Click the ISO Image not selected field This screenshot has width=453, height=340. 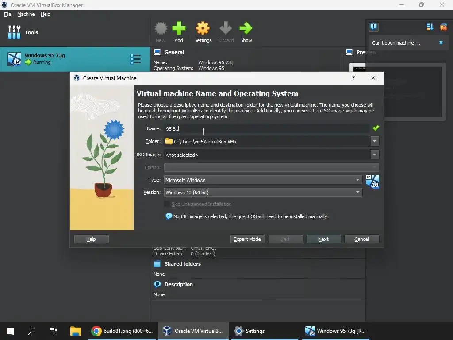click(x=267, y=155)
